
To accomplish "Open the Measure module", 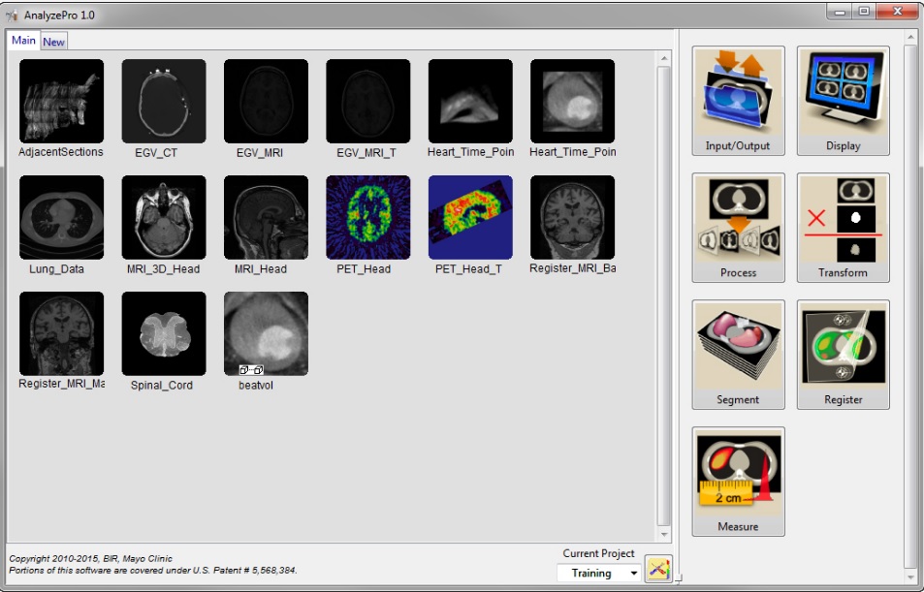I will (x=738, y=481).
